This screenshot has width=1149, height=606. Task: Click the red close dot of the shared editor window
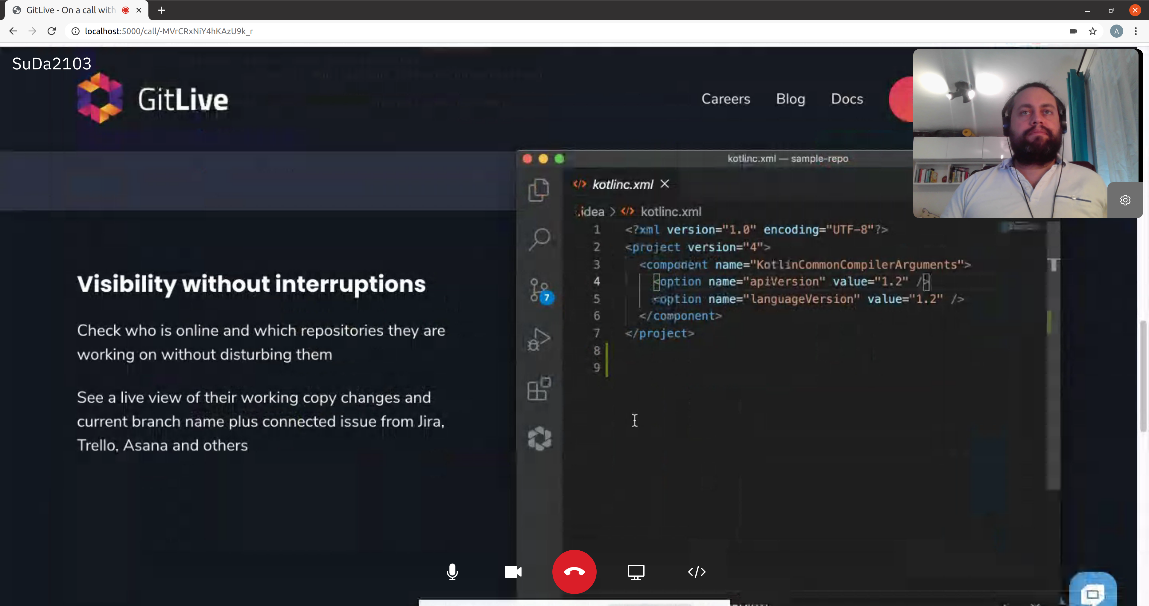[527, 159]
